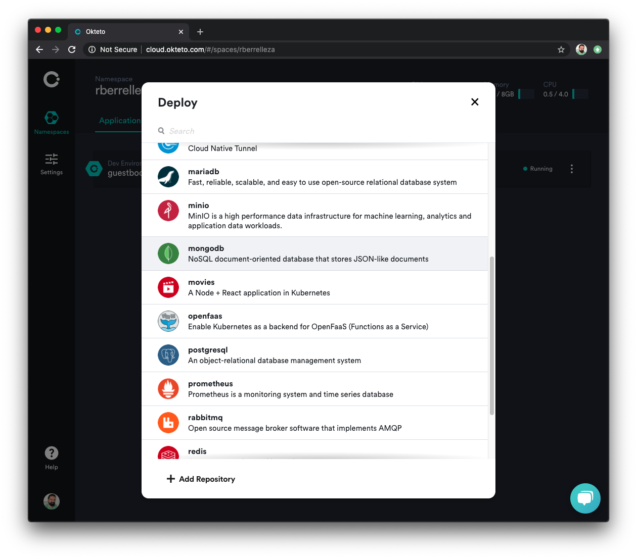Select the redis application name

(197, 451)
